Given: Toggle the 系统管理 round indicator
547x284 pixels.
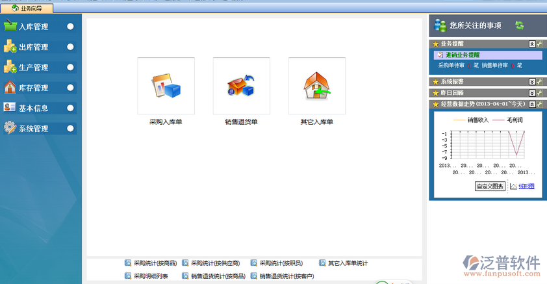Looking at the screenshot, I should pyautogui.click(x=70, y=129).
